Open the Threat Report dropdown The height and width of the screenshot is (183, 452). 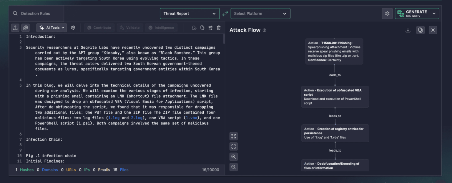point(190,13)
